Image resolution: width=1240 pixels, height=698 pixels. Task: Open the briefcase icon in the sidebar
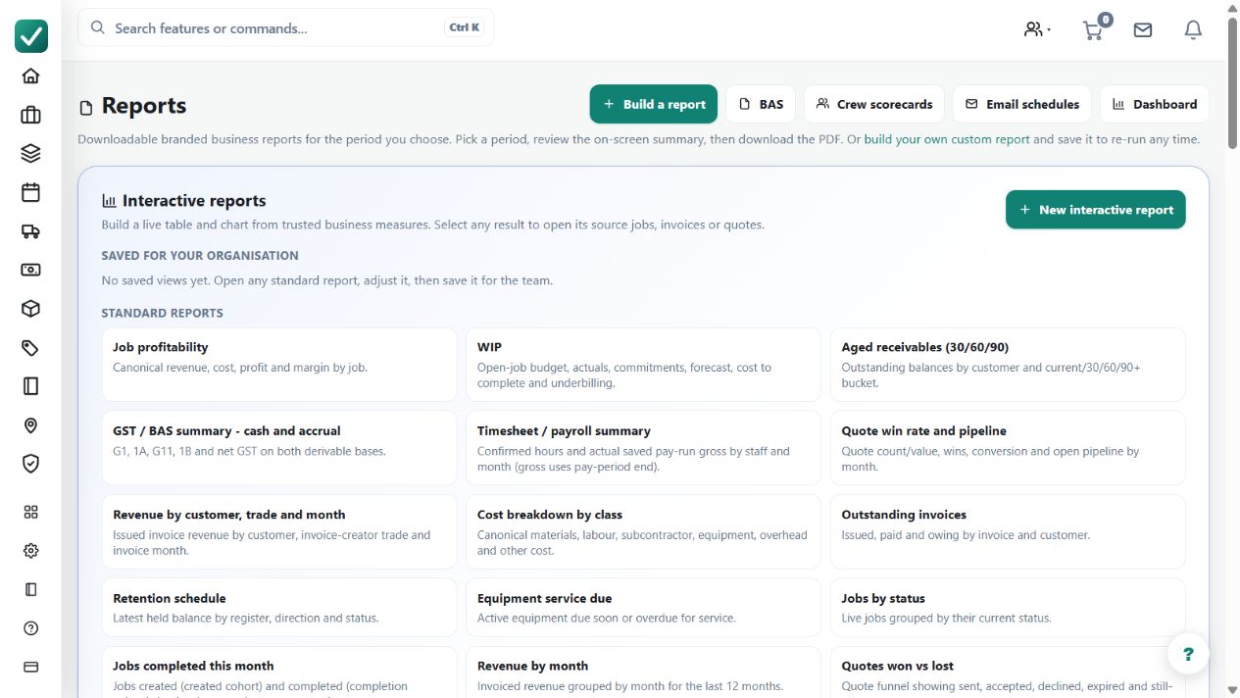(30, 115)
